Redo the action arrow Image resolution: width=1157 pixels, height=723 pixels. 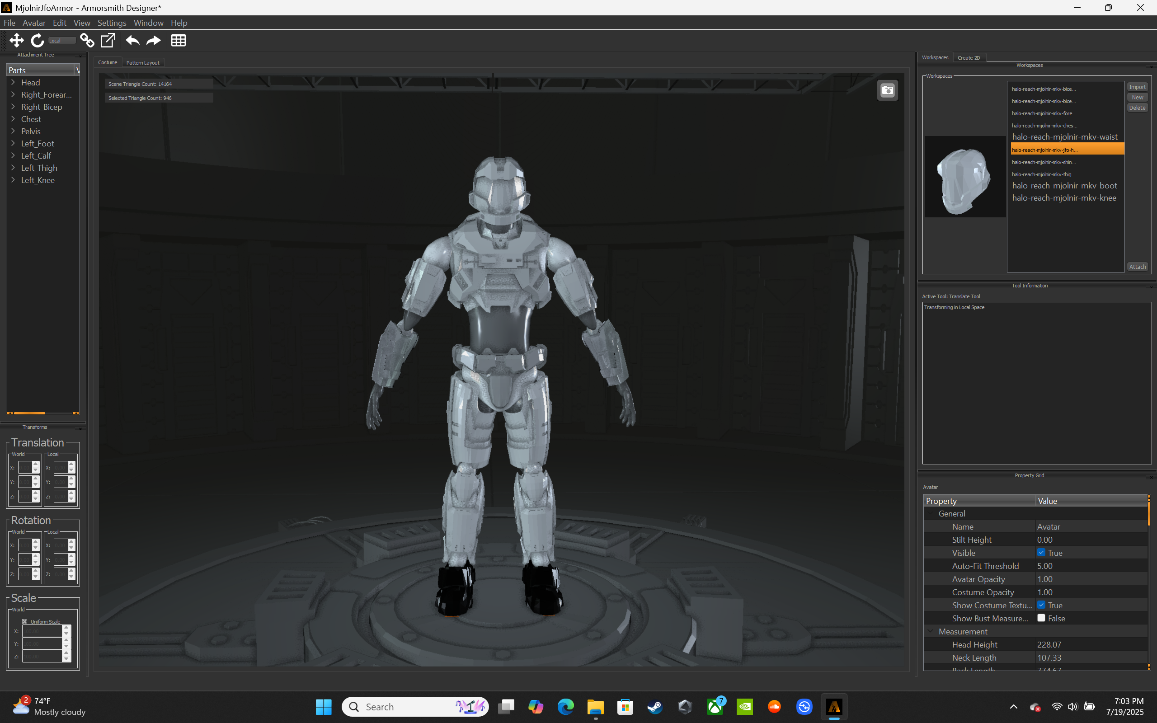154,41
